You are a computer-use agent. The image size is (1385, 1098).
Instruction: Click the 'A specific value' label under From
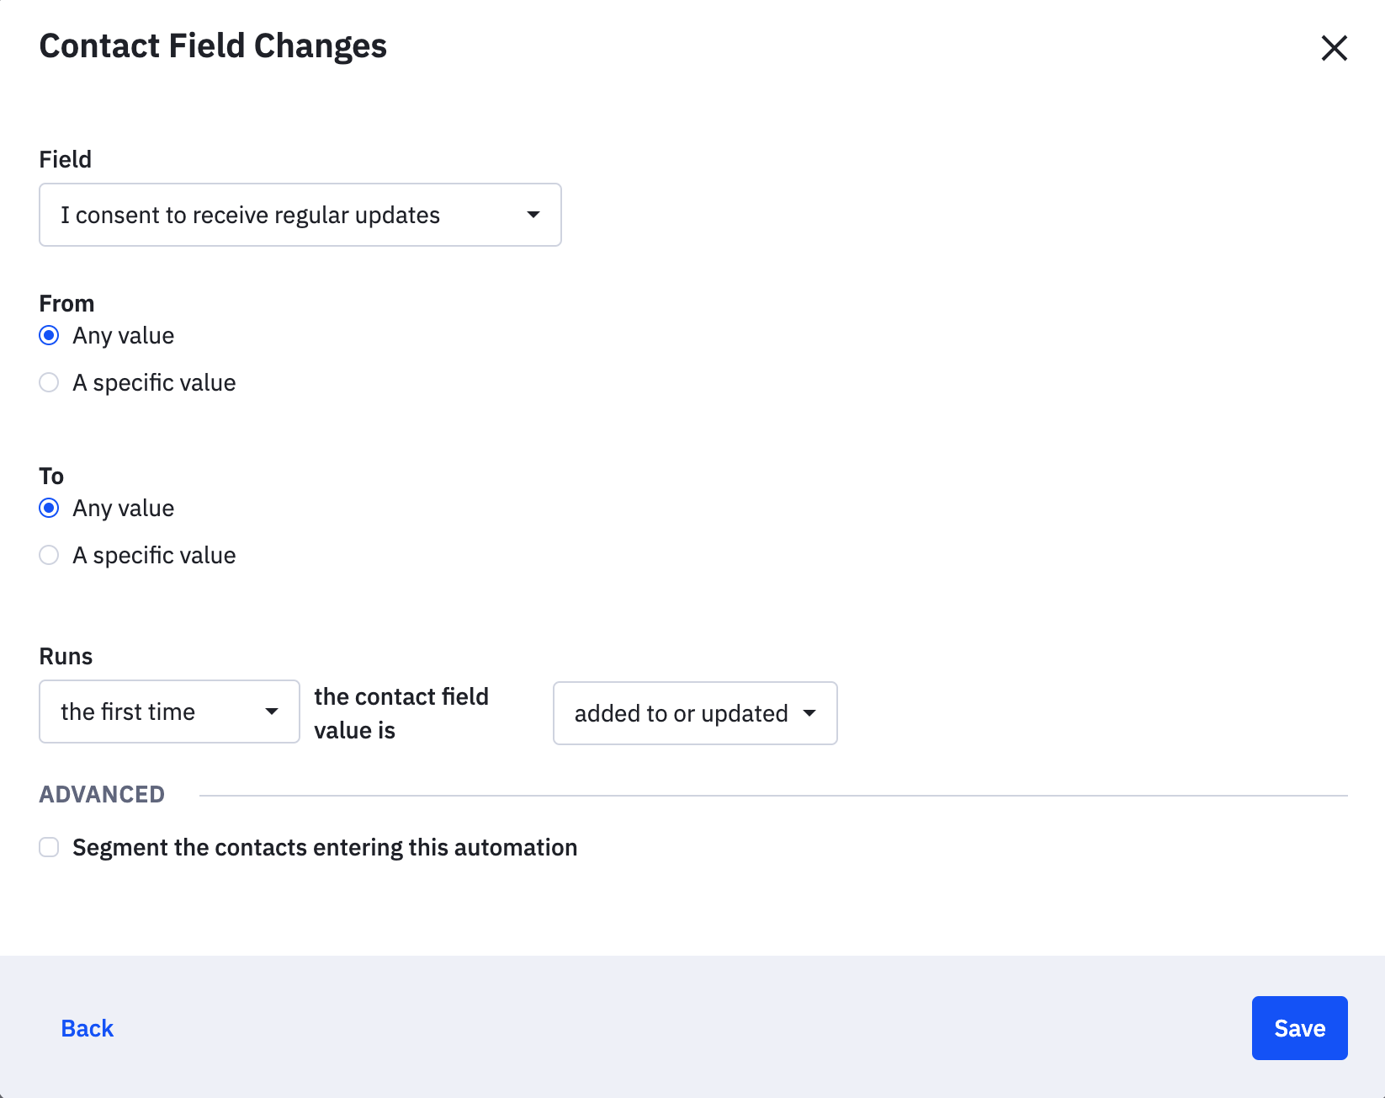[x=154, y=382]
